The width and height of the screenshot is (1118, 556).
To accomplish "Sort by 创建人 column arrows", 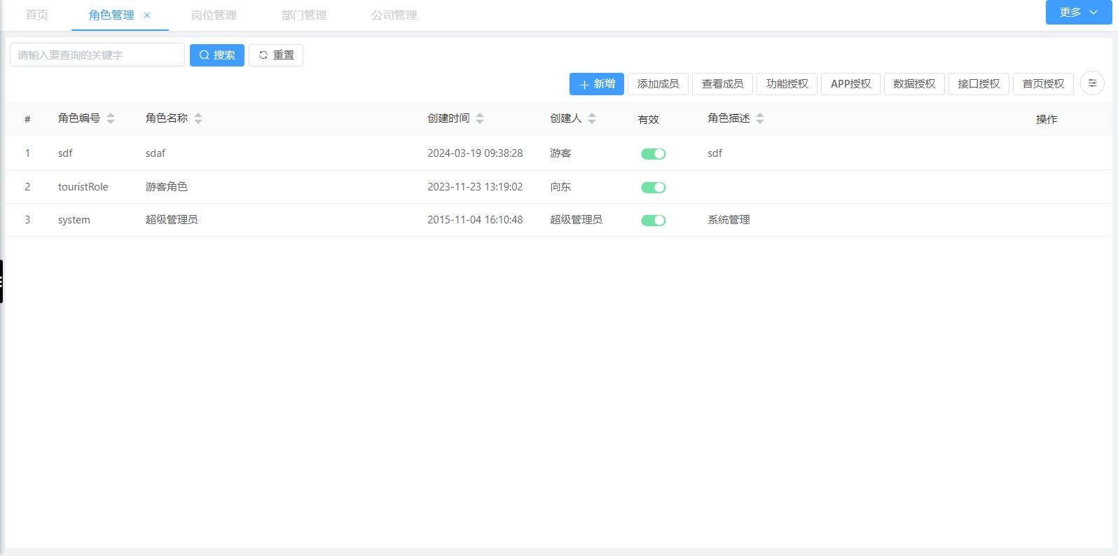I will click(592, 118).
